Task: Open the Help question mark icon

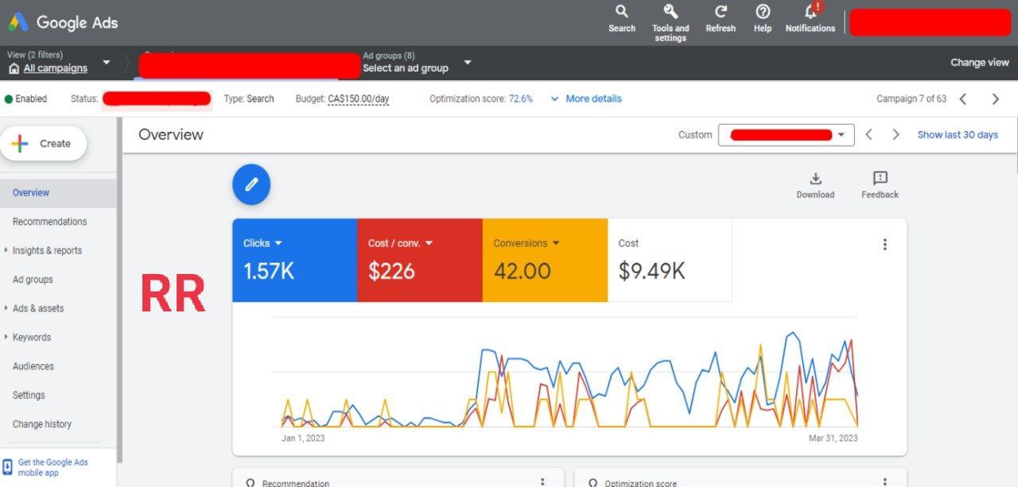Action: 763,12
